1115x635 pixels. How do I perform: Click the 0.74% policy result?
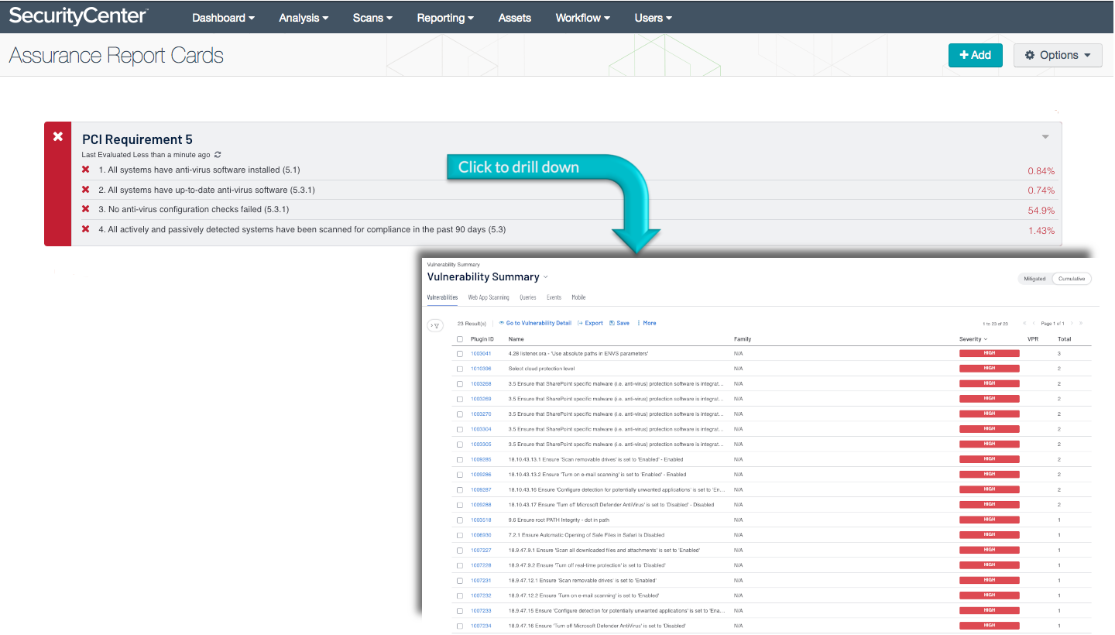click(x=1041, y=190)
